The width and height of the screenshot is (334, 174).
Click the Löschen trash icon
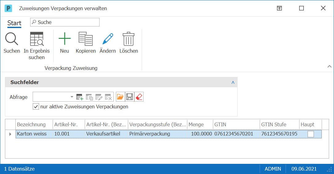pyautogui.click(x=128, y=39)
